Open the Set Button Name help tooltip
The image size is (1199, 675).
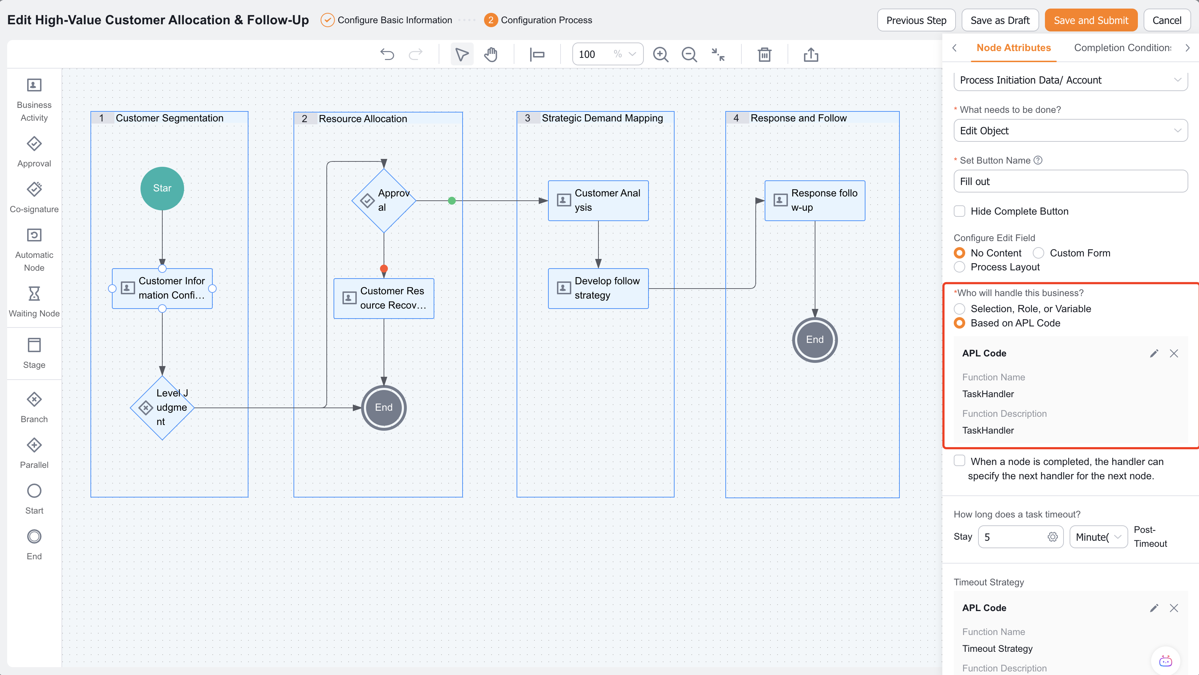click(1038, 160)
